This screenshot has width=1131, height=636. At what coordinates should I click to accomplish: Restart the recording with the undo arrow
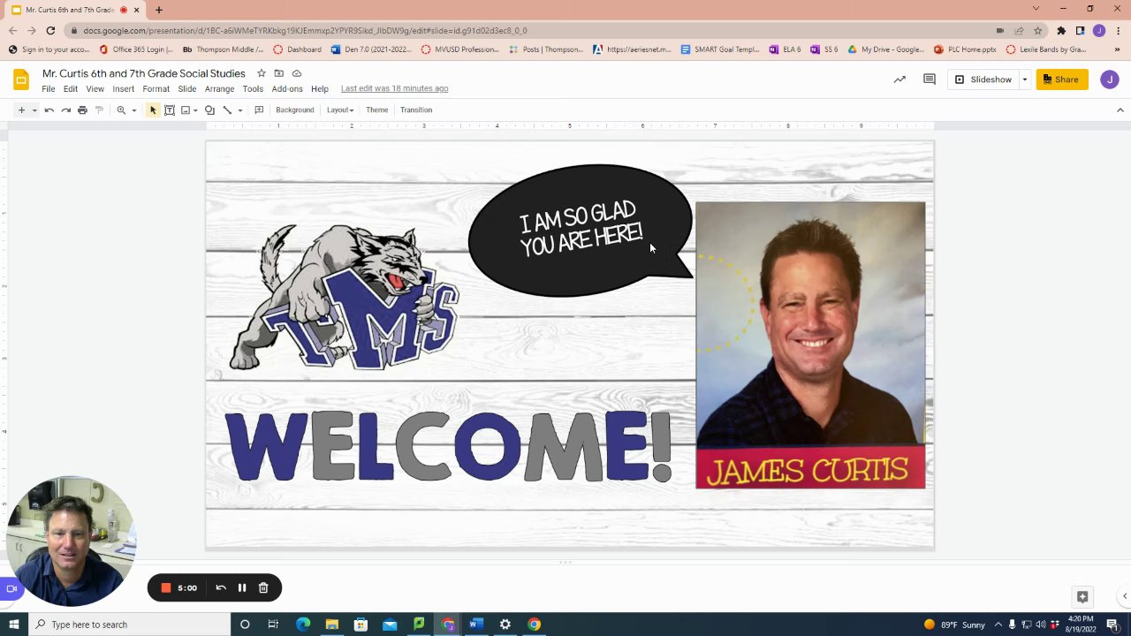[x=221, y=588]
